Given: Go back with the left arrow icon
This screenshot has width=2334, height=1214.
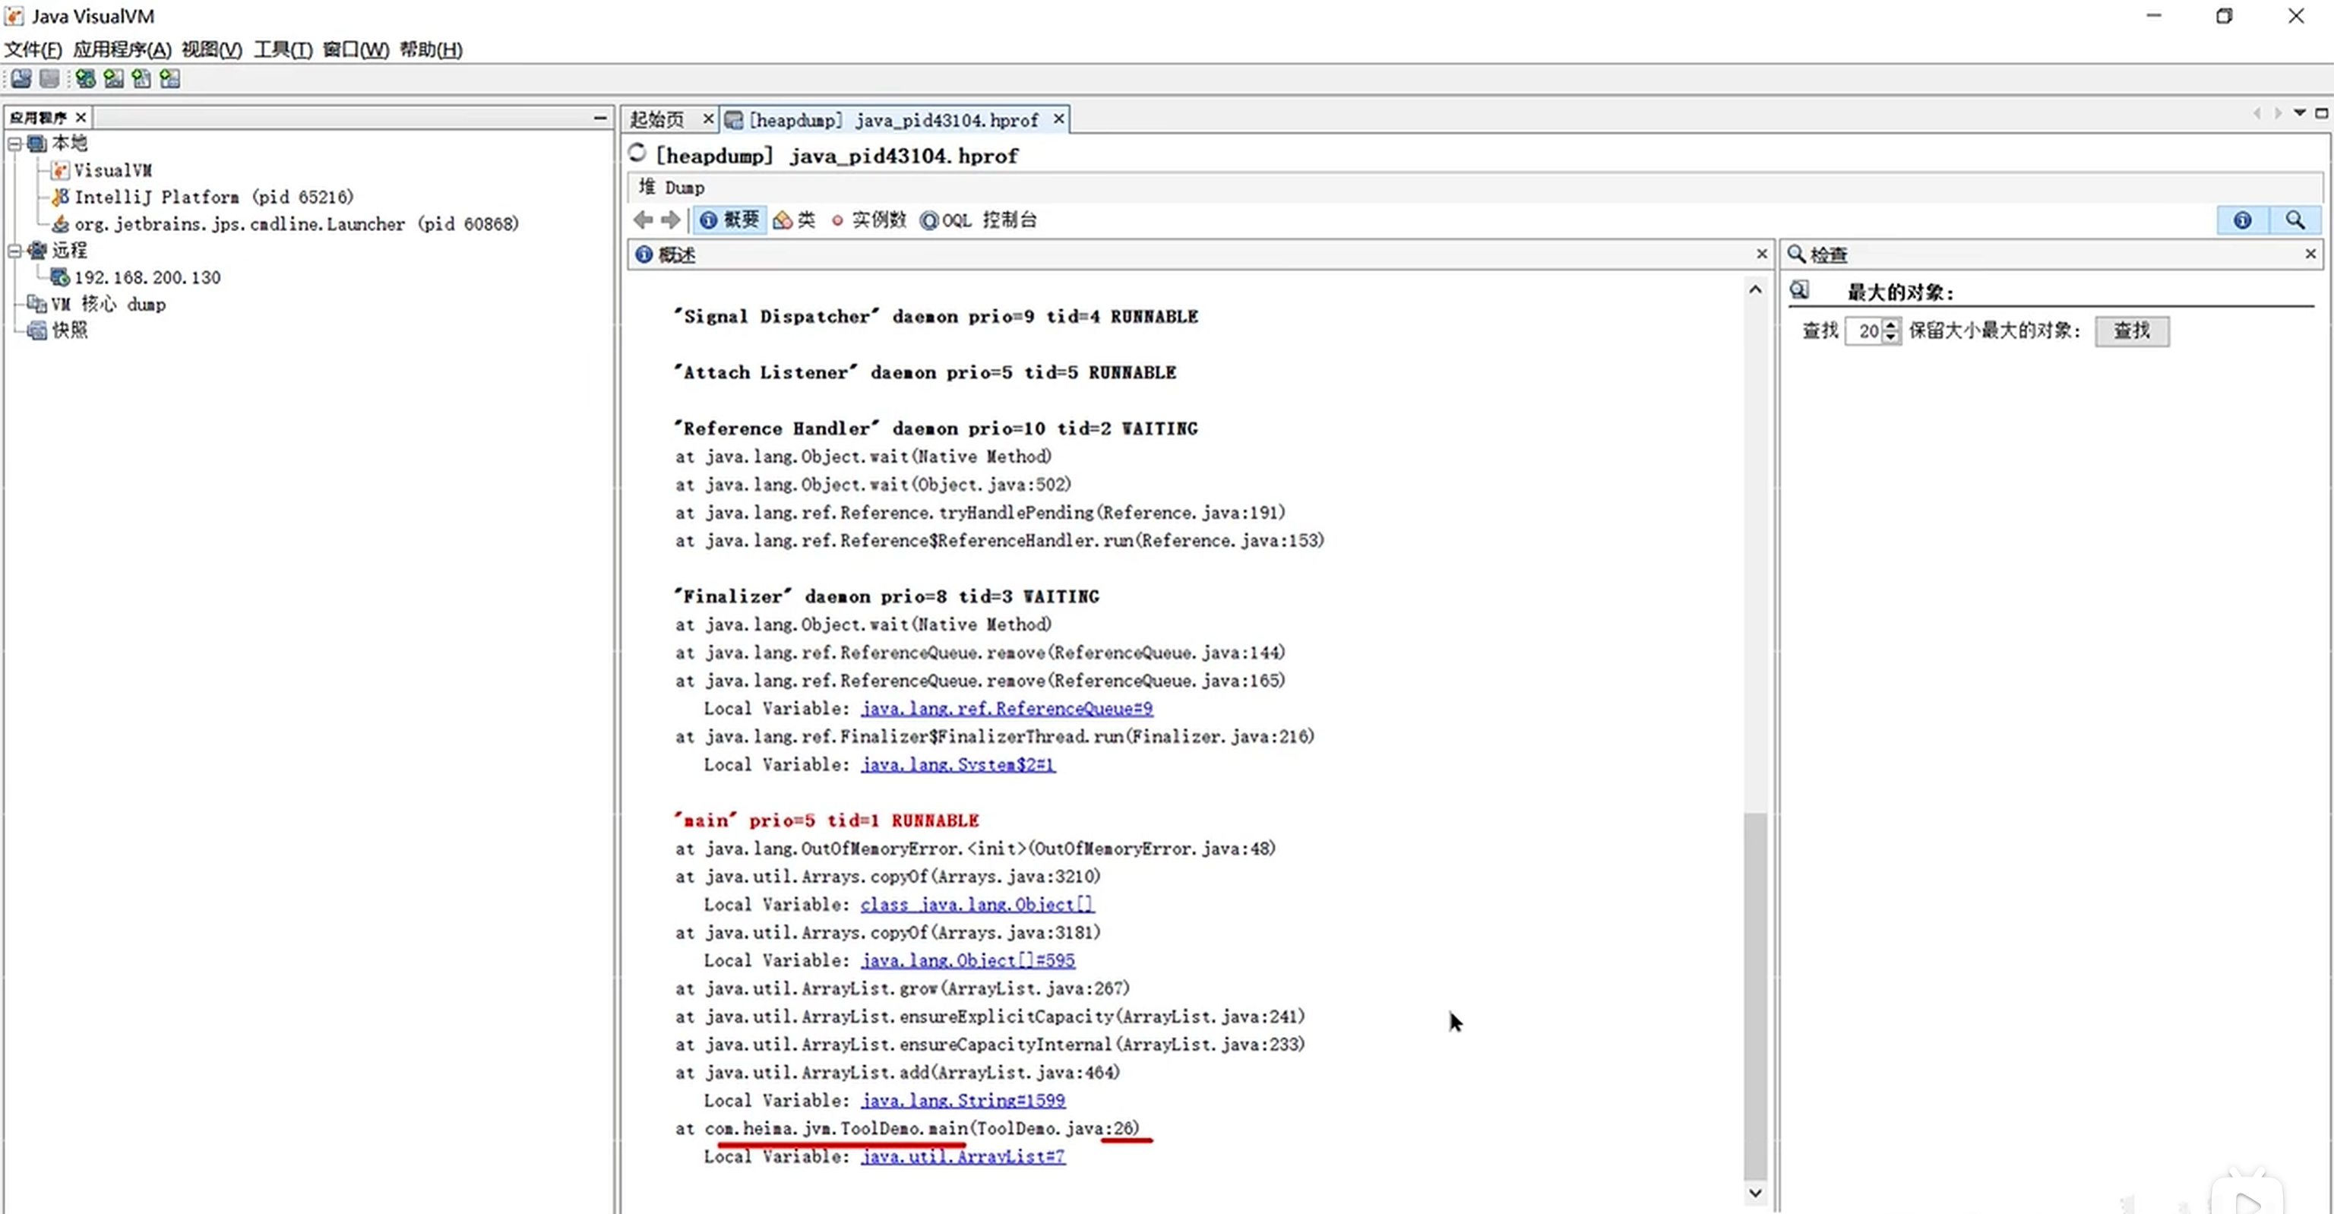Looking at the screenshot, I should tap(644, 220).
